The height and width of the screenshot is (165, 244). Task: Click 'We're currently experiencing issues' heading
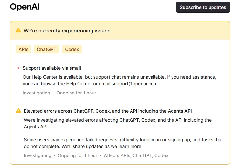(67, 31)
